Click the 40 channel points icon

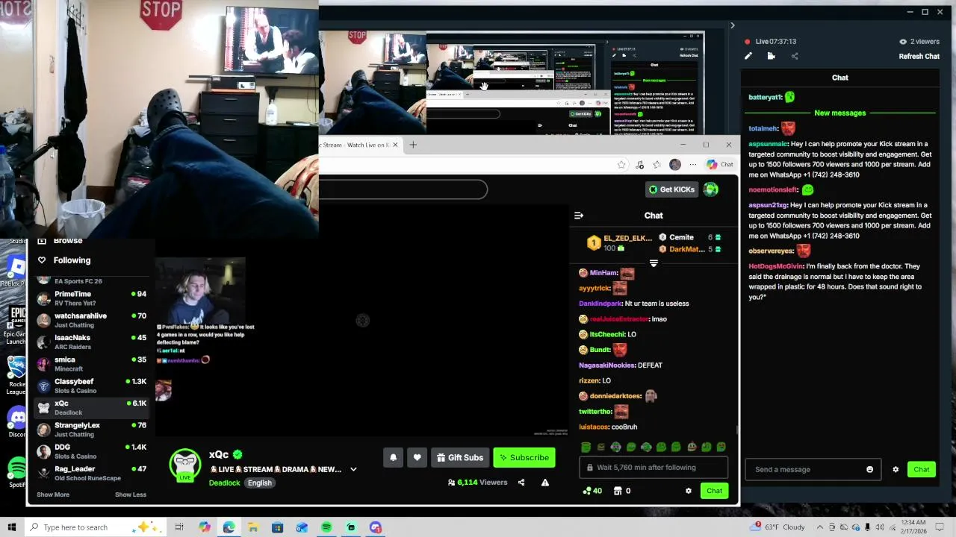(x=592, y=491)
